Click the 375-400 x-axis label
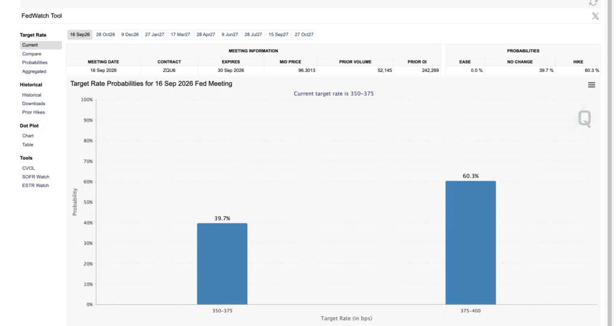The width and height of the screenshot is (616, 326). coord(470,311)
